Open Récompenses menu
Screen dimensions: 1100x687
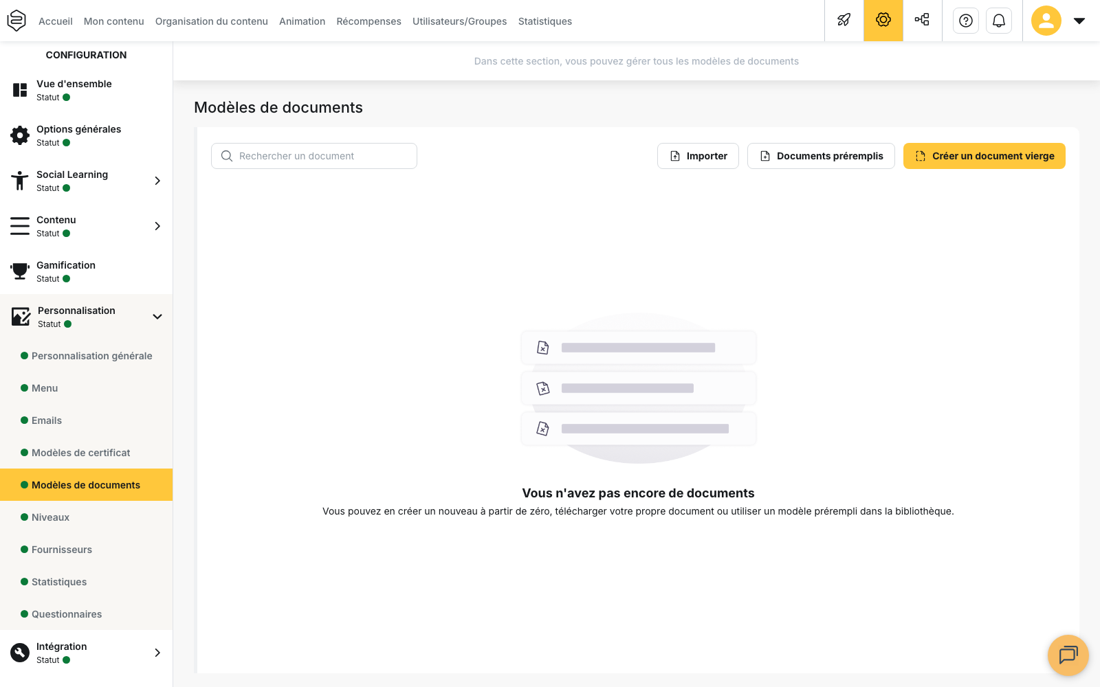pos(369,21)
